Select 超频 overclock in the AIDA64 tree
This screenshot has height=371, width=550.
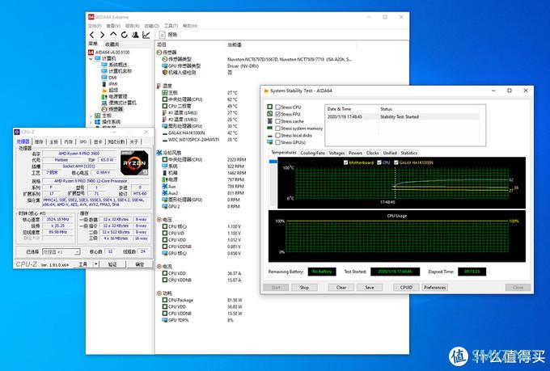(113, 90)
